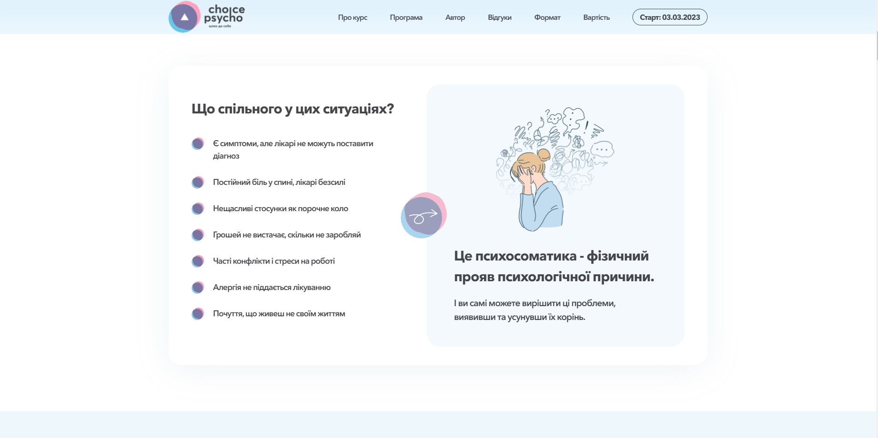Open the 'Про курс' menu item
878x438 pixels.
click(352, 18)
